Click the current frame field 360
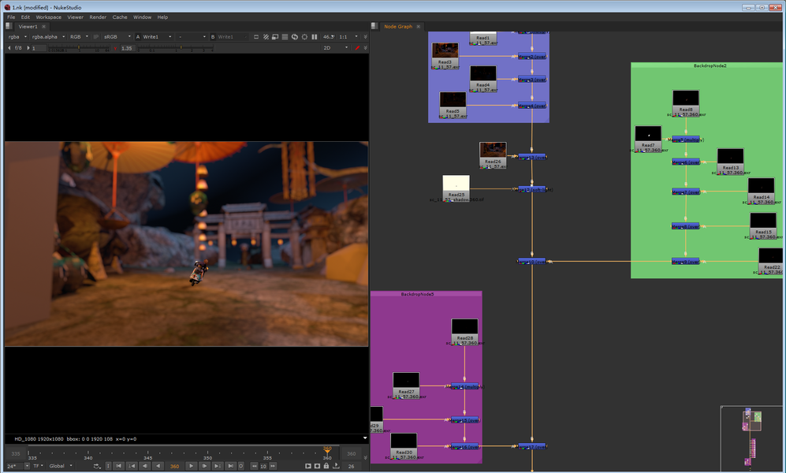The image size is (786, 473). tap(174, 466)
